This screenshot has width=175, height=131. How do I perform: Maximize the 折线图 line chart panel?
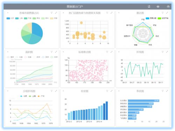tap(167, 52)
